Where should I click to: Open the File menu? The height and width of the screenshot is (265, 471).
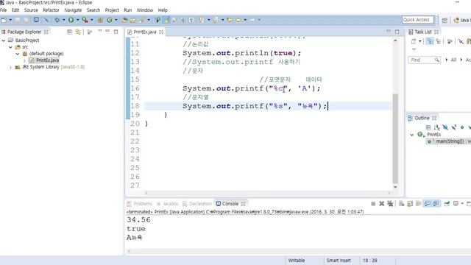[x=3, y=10]
